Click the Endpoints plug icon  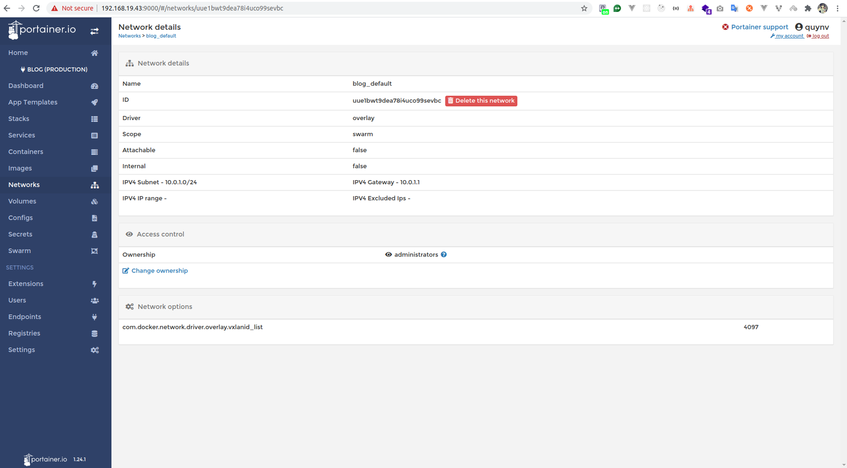coord(94,317)
